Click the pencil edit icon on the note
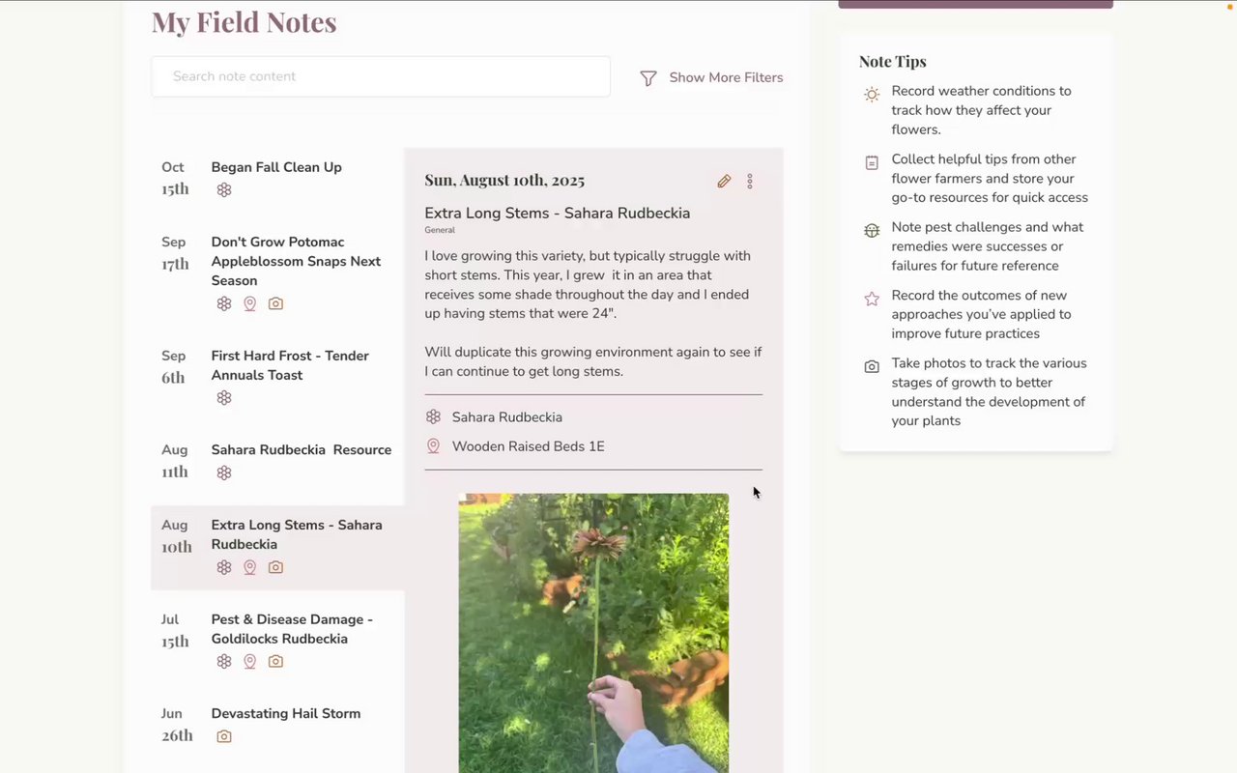1237x773 pixels. pos(724,182)
